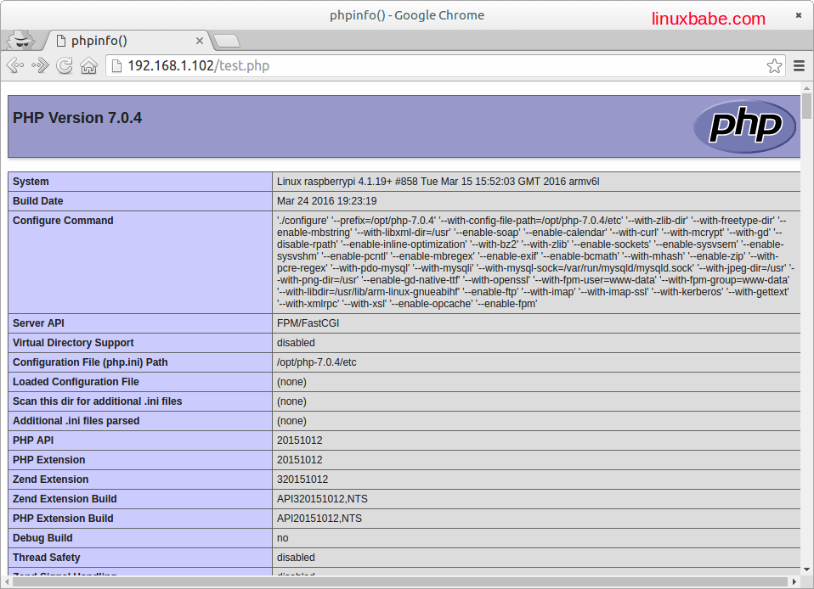
Task: Open a new tab
Action: [226, 40]
